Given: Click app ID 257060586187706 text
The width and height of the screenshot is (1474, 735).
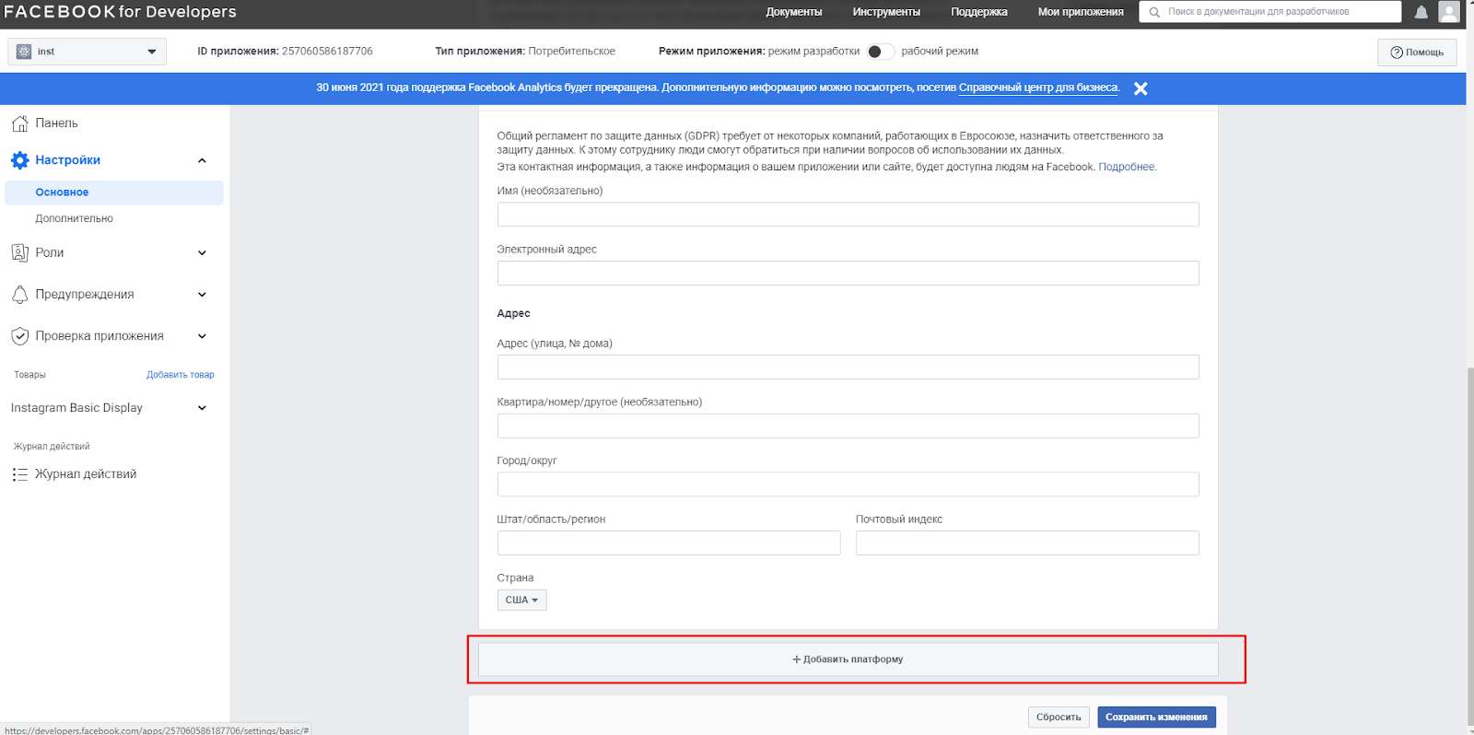Looking at the screenshot, I should click(x=327, y=52).
